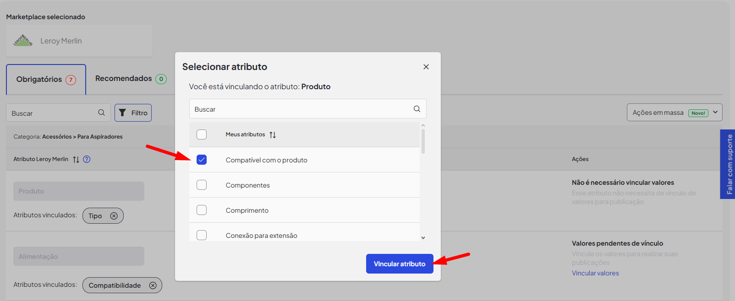Remove the Tipo linked attribute
The width and height of the screenshot is (735, 301).
coord(114,216)
